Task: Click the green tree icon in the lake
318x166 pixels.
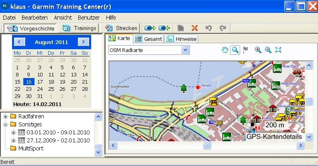Action: 184,88
